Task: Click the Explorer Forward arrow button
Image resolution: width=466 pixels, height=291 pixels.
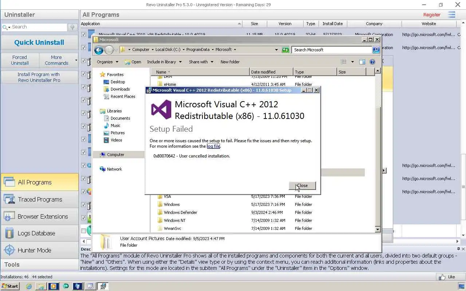Action: tap(109, 50)
